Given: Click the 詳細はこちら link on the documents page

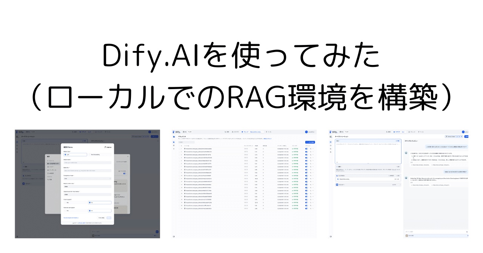Looking at the screenshot, I should point(267,138).
